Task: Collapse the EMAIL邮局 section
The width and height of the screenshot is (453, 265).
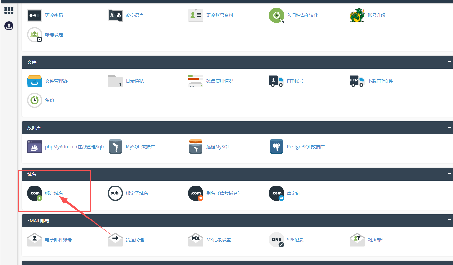Action: (449, 220)
